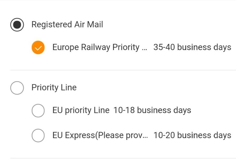Choose the EU priority Line radio button
The height and width of the screenshot is (164, 236).
point(38,111)
